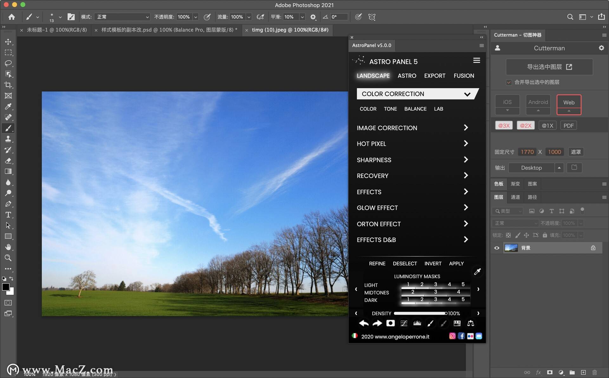Select the Crop tool
Image resolution: width=609 pixels, height=378 pixels.
[8, 85]
